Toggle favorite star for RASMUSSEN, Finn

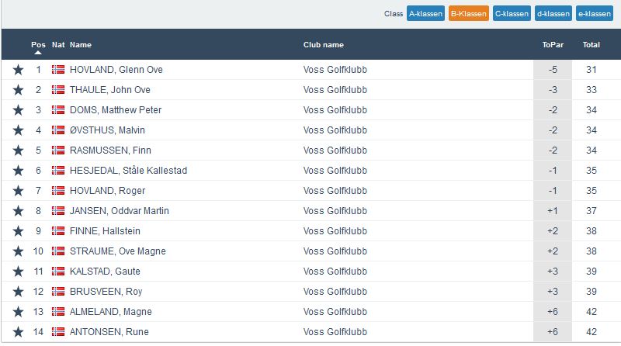(x=18, y=151)
